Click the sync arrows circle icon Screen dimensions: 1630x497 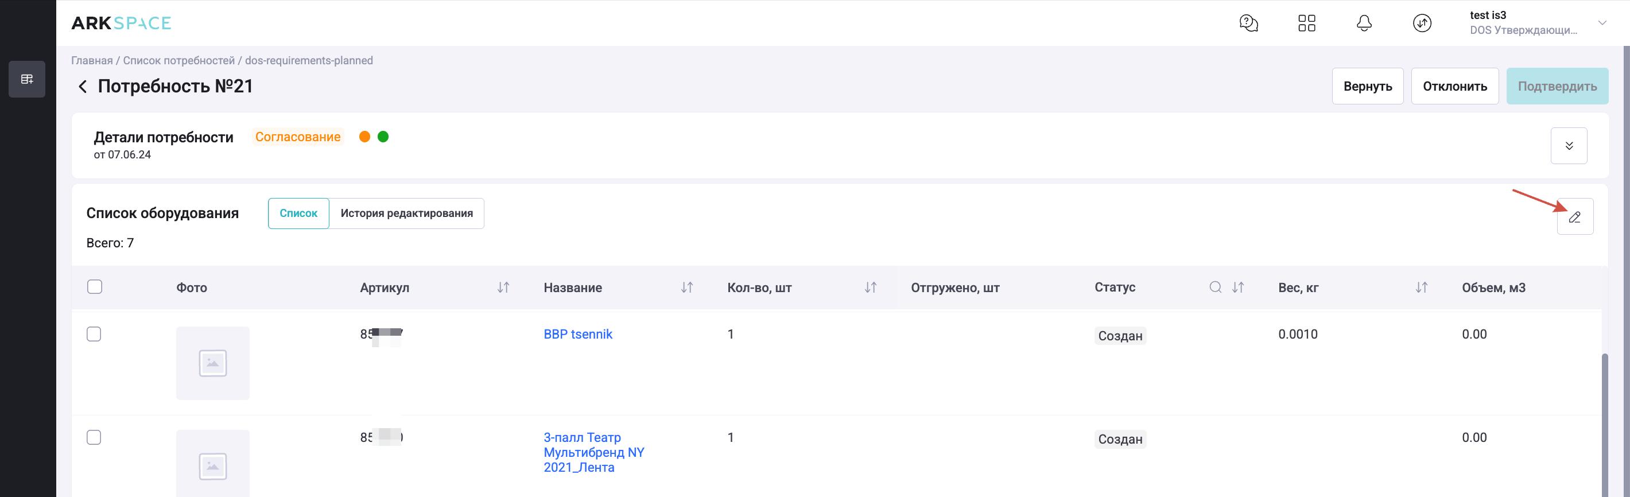(1422, 24)
